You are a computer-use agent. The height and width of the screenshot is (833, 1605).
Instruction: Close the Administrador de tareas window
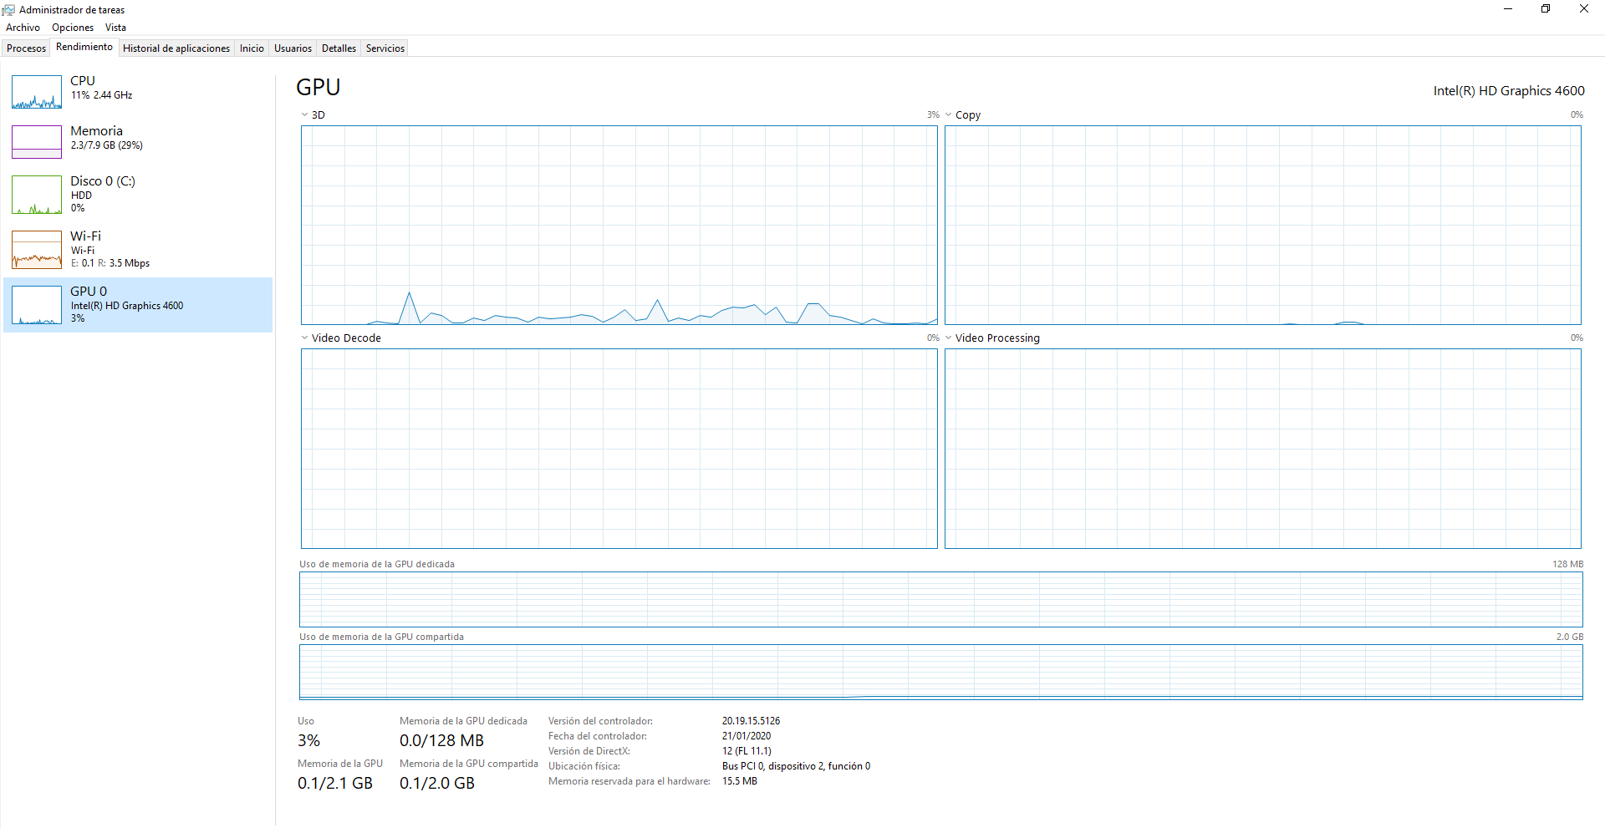(1584, 9)
